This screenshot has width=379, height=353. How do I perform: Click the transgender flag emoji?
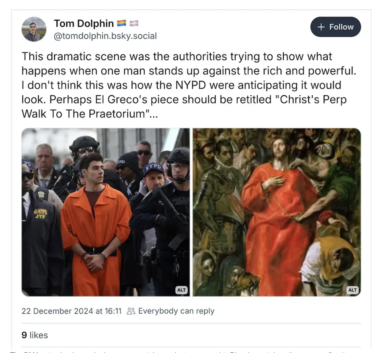134,23
